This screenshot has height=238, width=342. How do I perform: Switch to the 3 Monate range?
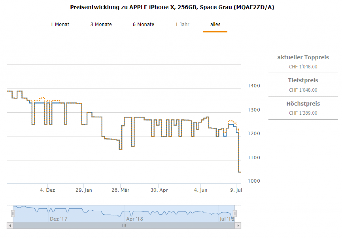click(x=101, y=24)
